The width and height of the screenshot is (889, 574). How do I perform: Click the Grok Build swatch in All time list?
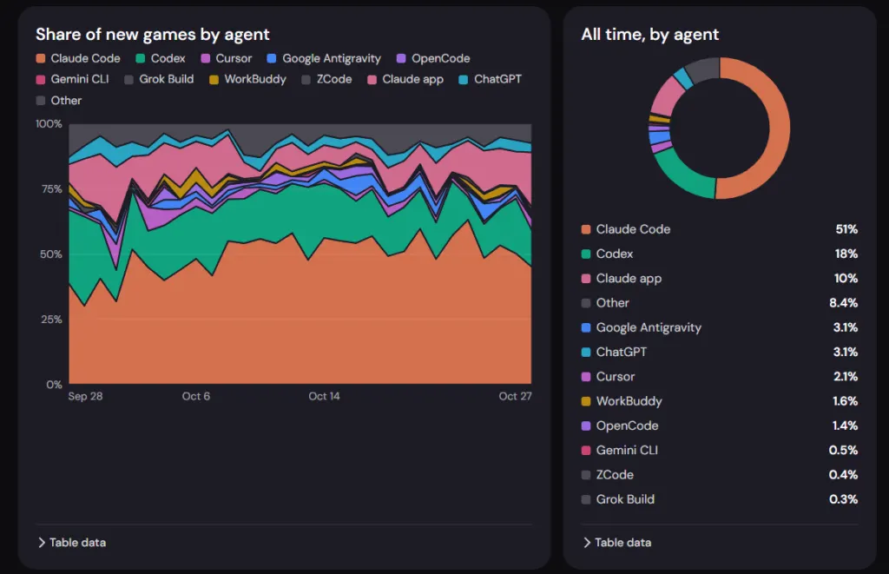click(586, 499)
